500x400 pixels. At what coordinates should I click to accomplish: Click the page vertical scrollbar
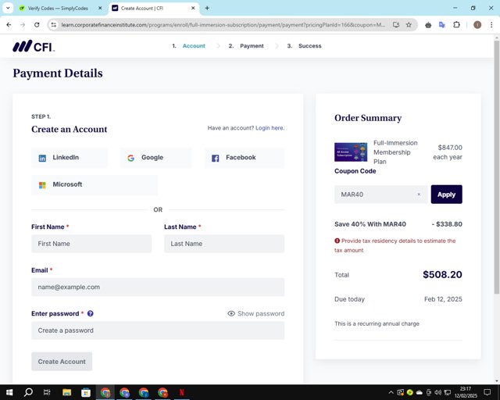coord(497,166)
